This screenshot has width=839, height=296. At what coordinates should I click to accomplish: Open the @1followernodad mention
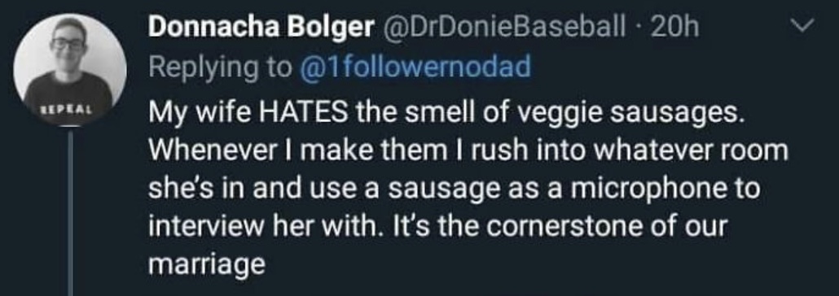(415, 67)
